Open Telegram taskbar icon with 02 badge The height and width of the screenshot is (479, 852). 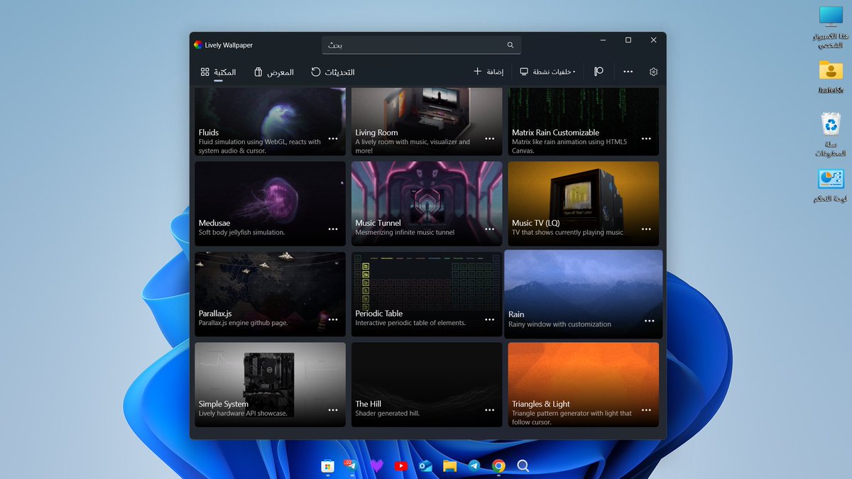(x=350, y=466)
